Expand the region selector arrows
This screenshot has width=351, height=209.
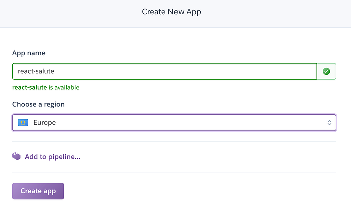pos(329,122)
